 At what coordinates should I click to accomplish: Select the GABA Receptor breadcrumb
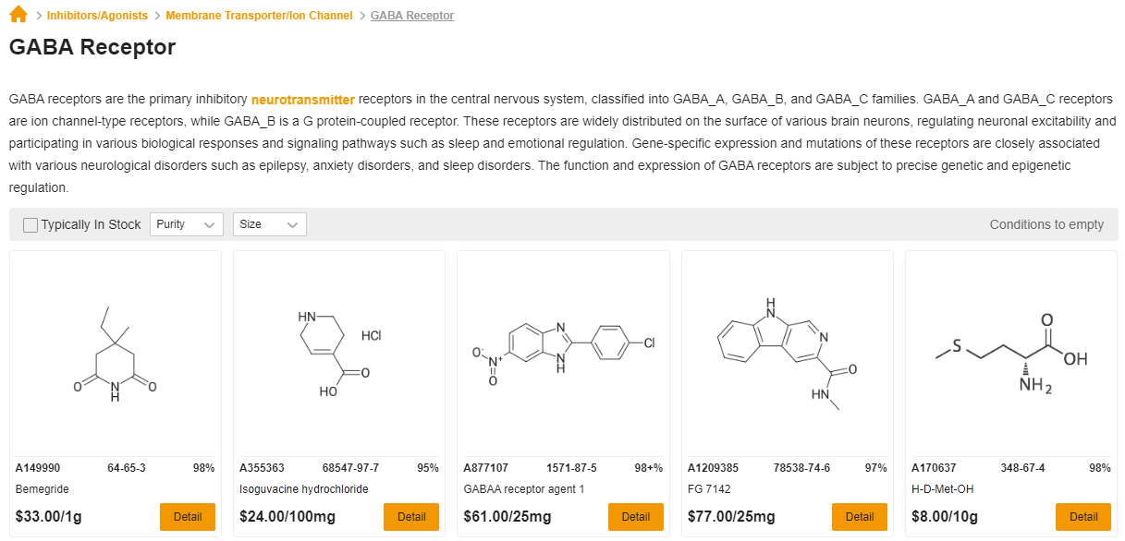pyautogui.click(x=412, y=16)
